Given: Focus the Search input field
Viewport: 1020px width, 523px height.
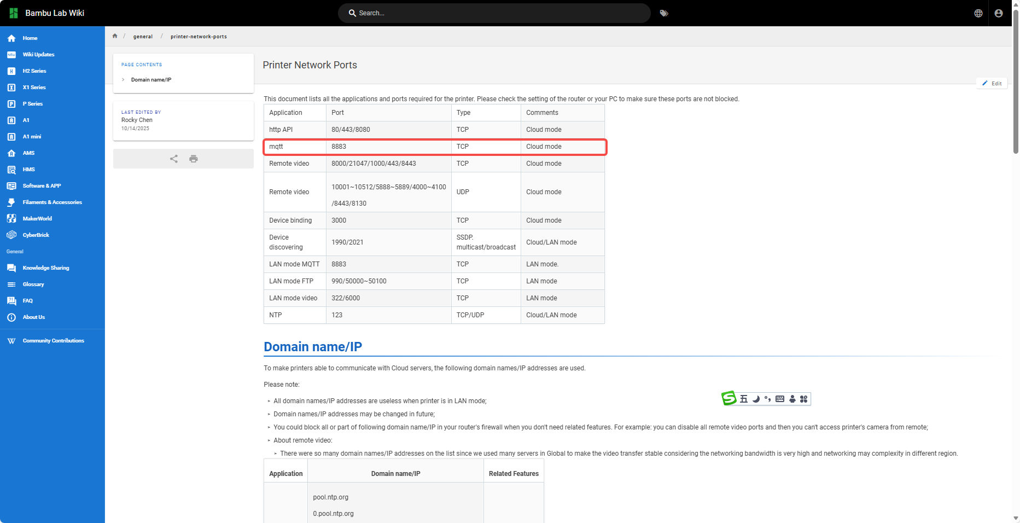Looking at the screenshot, I should click(494, 13).
